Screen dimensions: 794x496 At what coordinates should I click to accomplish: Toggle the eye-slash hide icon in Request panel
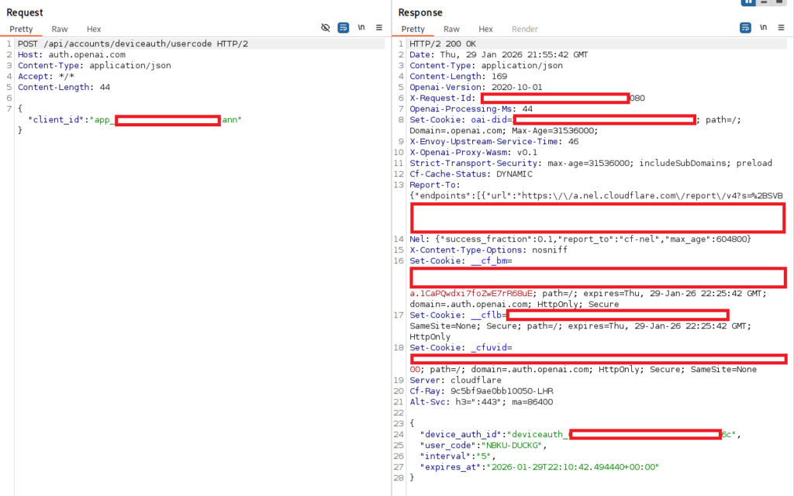326,27
